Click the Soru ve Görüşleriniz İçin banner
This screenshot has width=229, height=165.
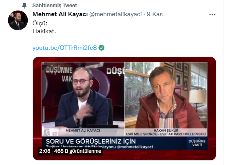pos(91,142)
